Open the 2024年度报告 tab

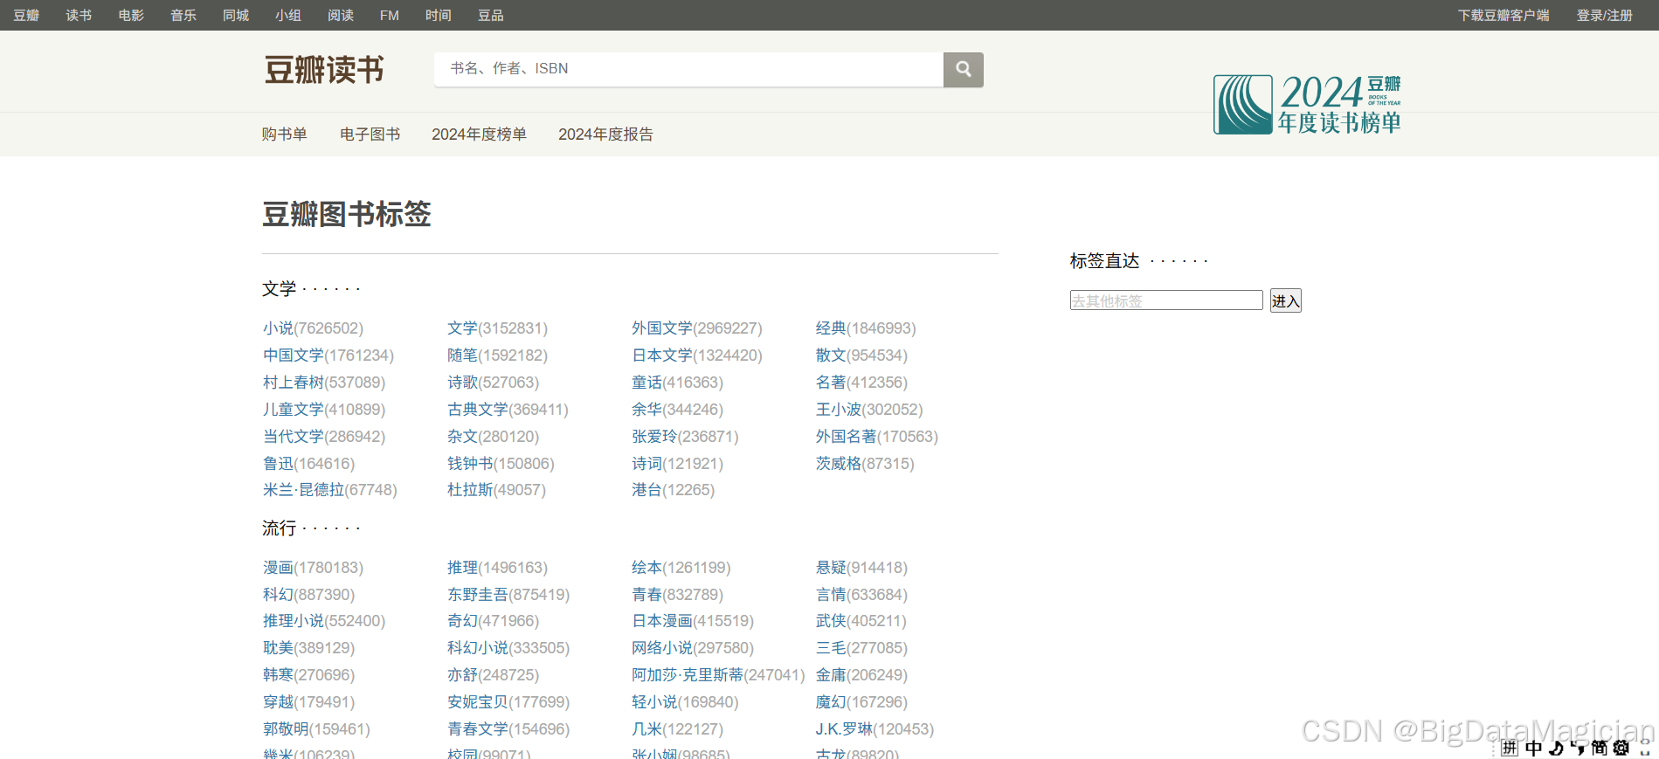point(605,134)
